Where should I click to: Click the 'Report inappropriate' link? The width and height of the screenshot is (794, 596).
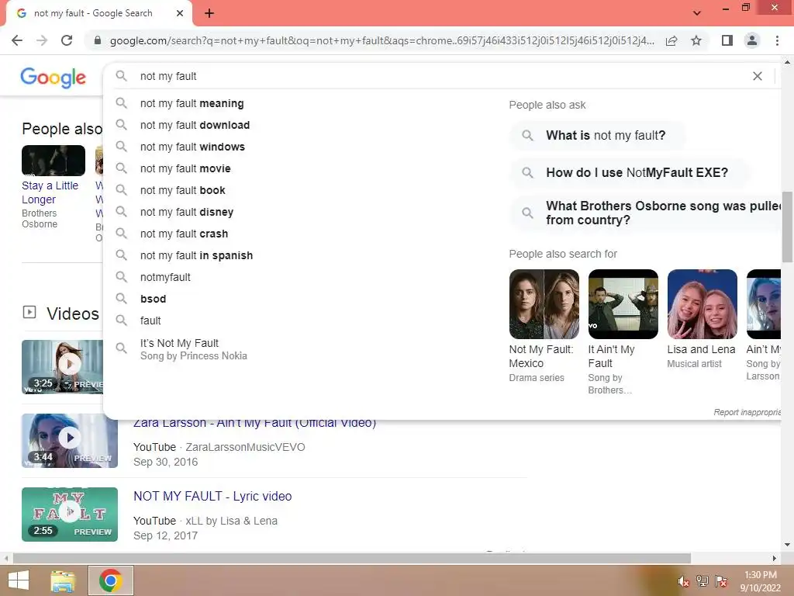pyautogui.click(x=747, y=413)
